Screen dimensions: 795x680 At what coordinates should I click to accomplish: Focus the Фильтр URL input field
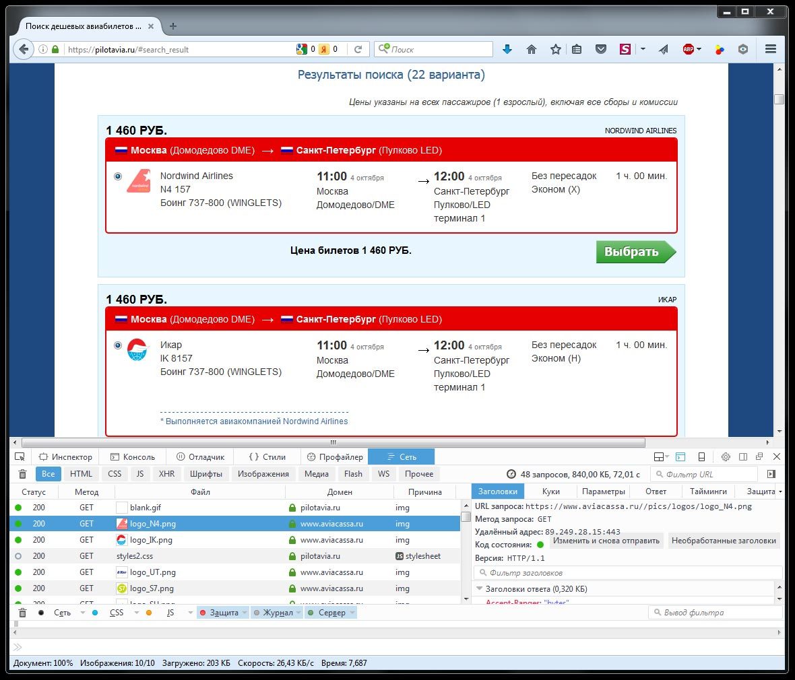point(704,474)
